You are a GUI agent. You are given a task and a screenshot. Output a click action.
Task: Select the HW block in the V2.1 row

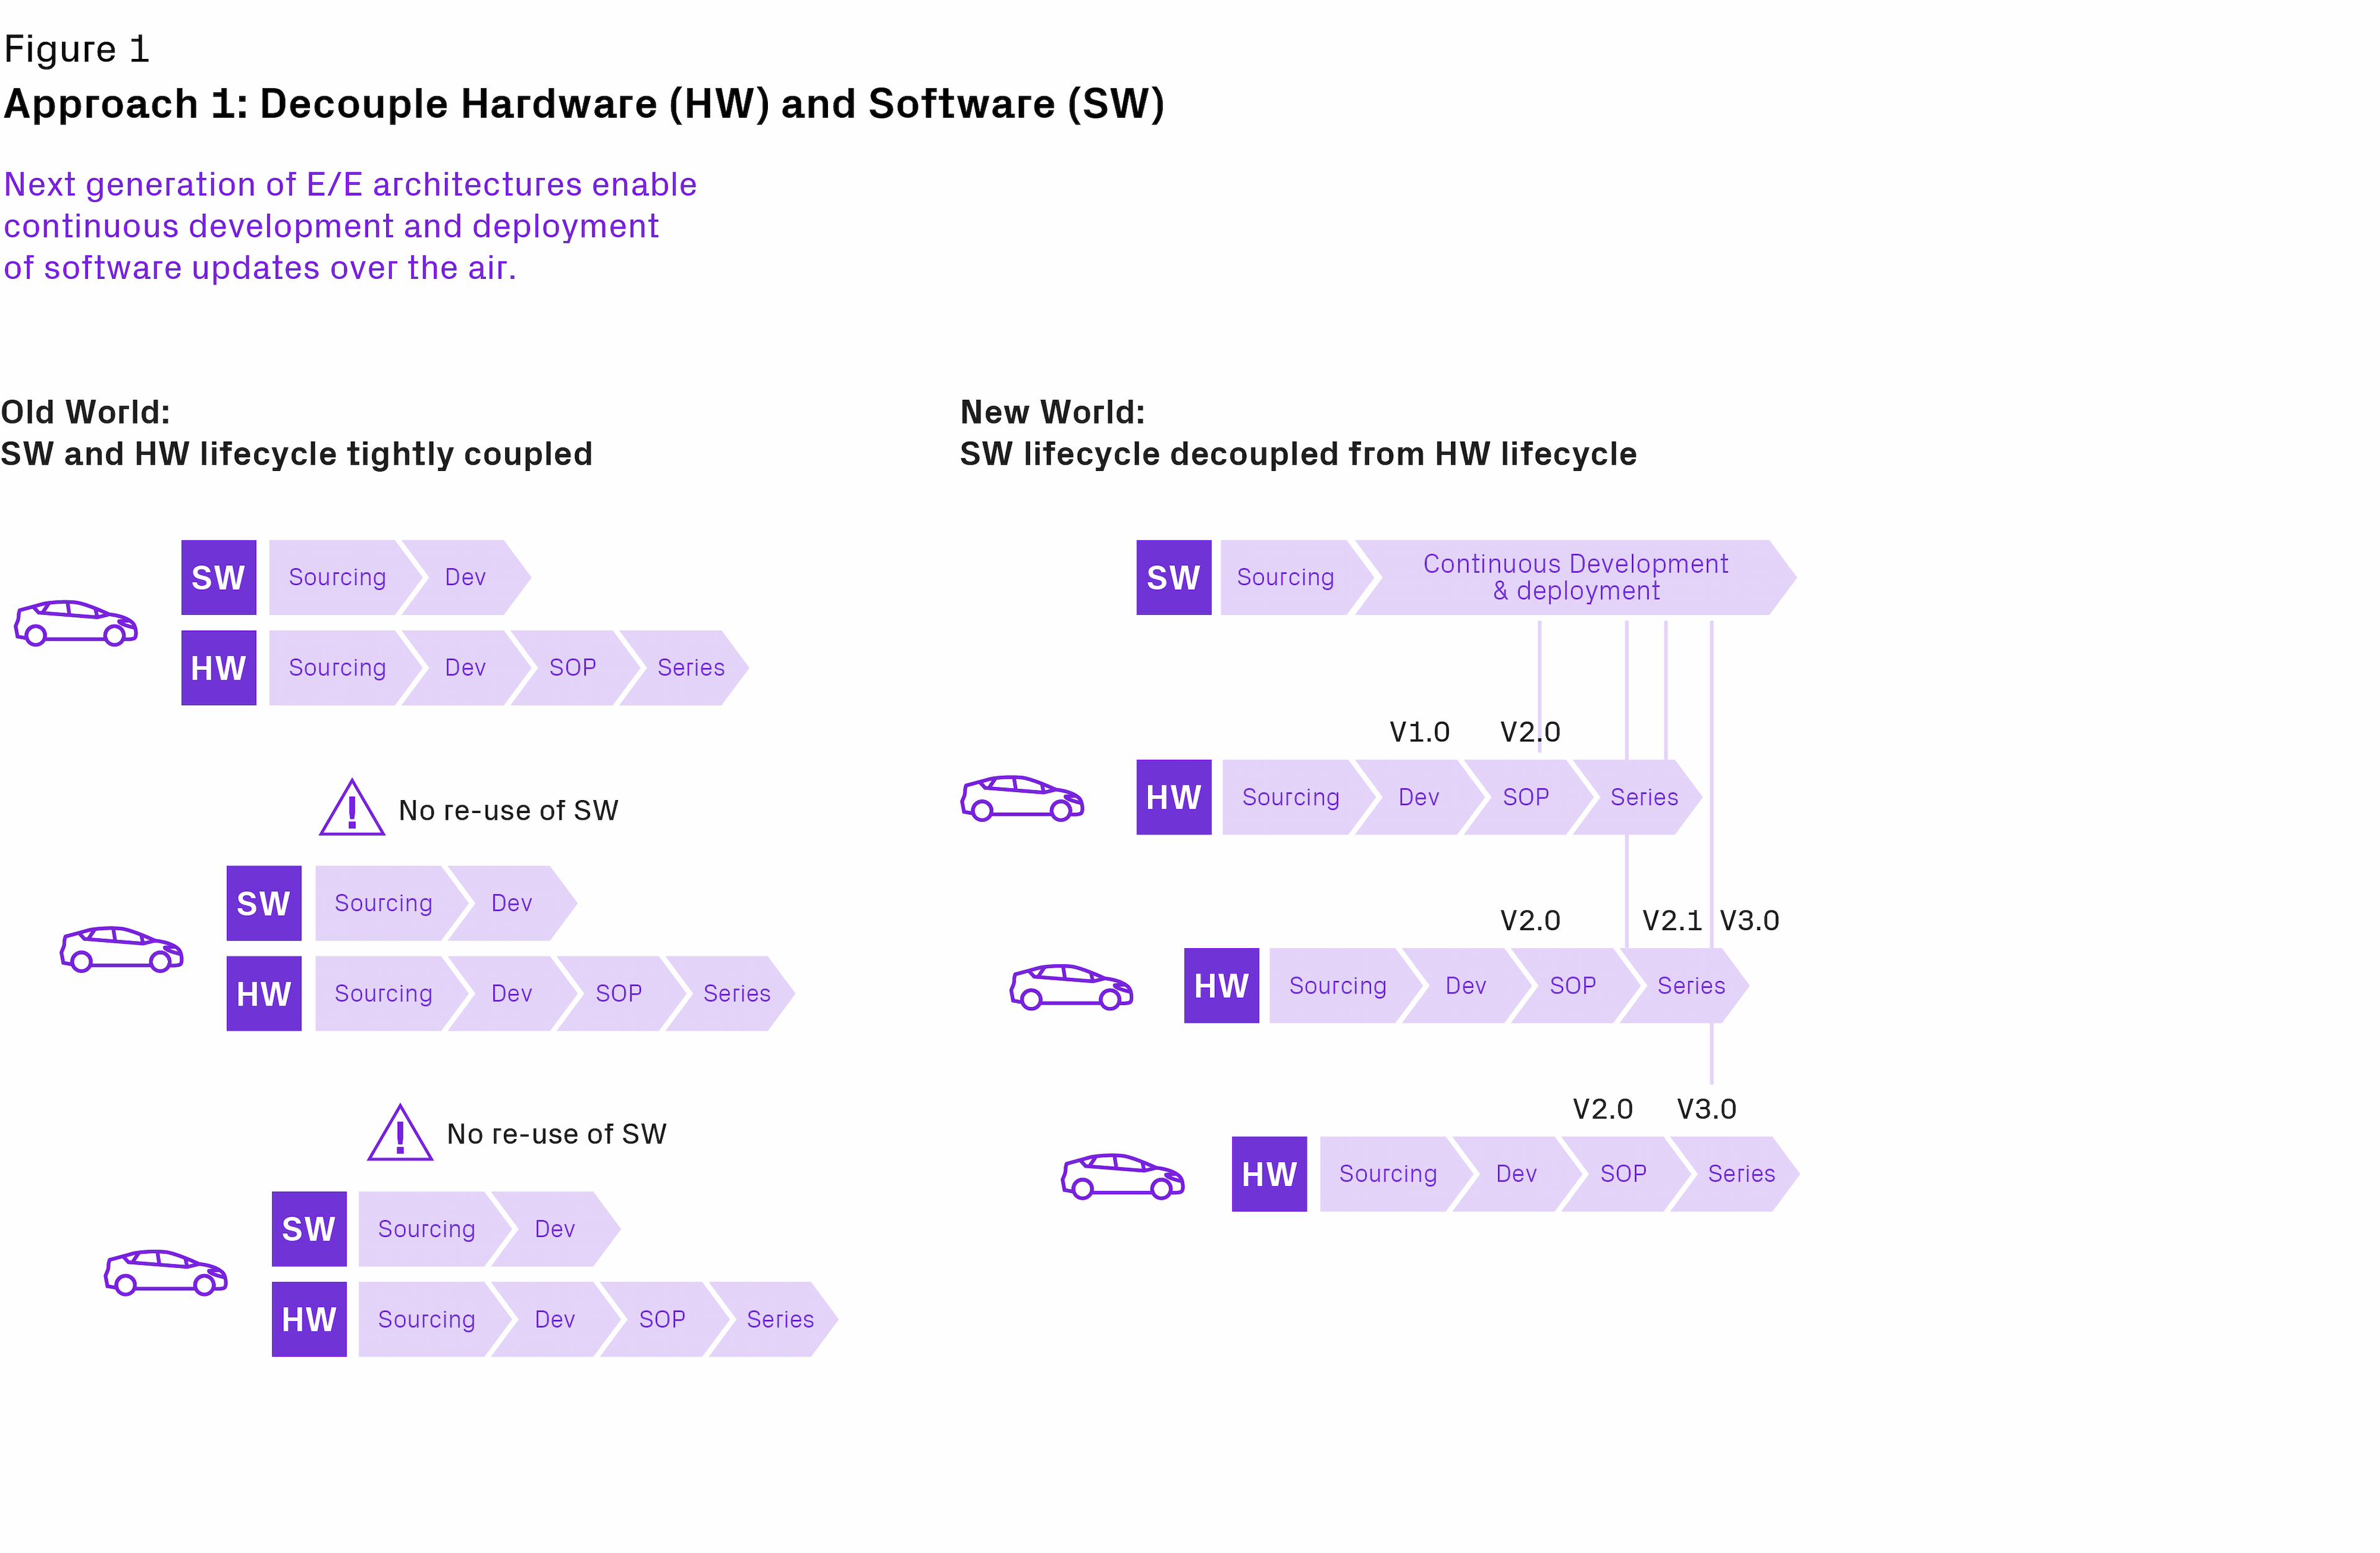tap(1222, 986)
